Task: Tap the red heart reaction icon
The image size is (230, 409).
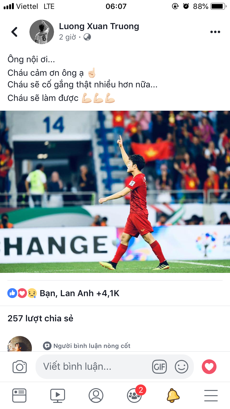Action: click(22, 293)
